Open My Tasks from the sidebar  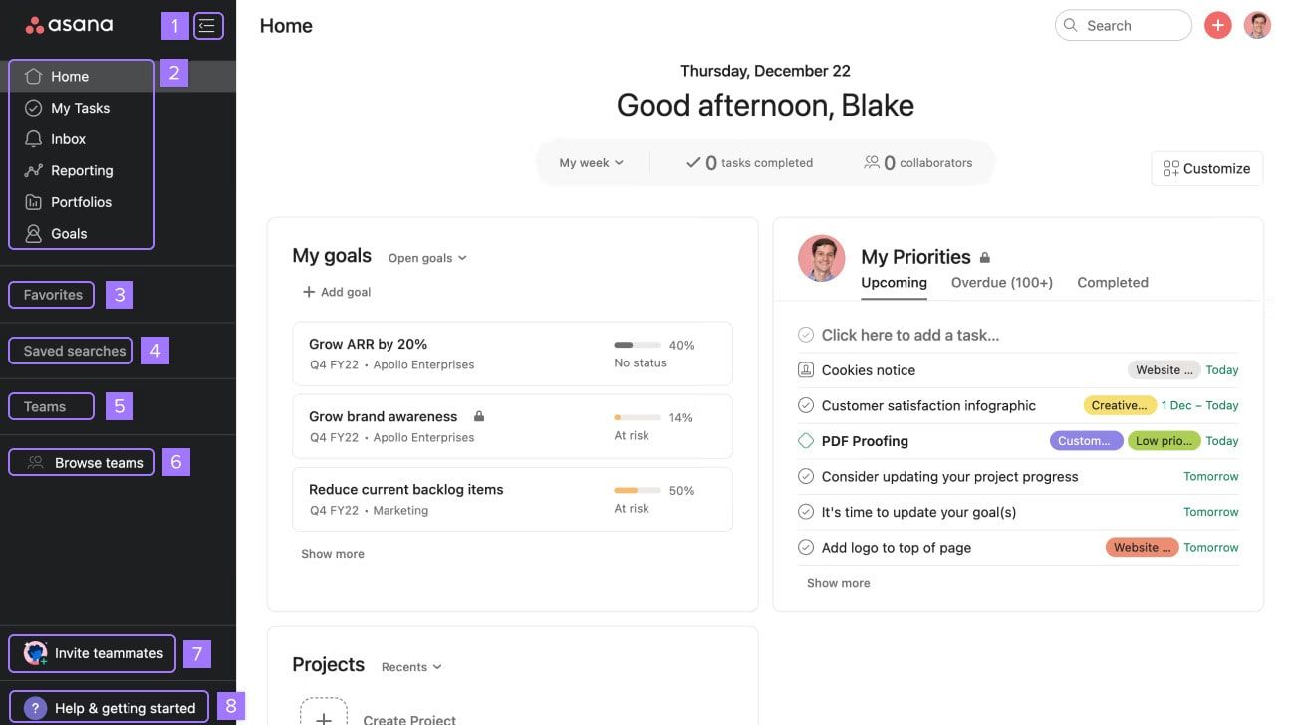click(x=80, y=107)
